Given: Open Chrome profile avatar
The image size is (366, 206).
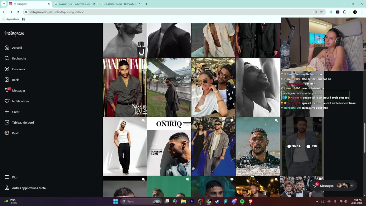Looking at the screenshot, I should click(355, 12).
